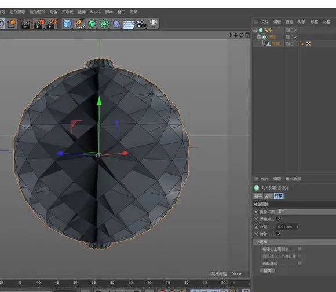Select the blue Cube primitive tool
This screenshot has height=292, width=336.
[x=67, y=24]
